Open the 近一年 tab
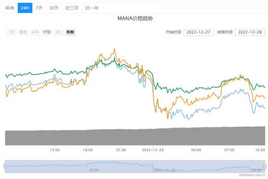Viewport: 268px width, 179px height. [x=92, y=8]
